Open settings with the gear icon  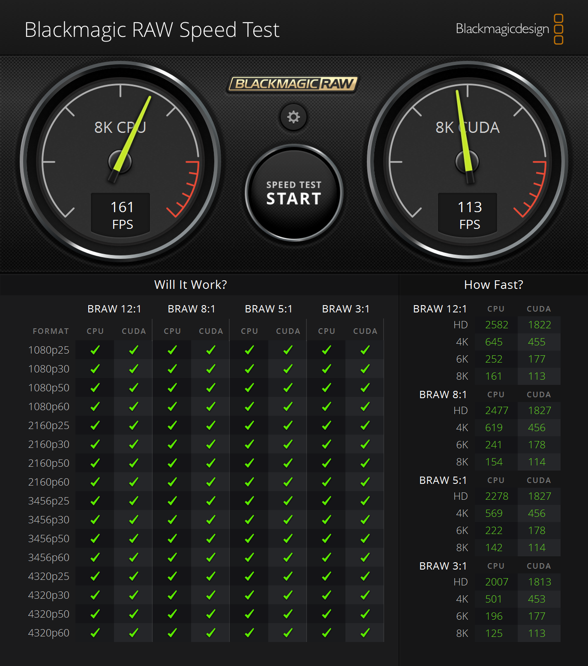294,117
